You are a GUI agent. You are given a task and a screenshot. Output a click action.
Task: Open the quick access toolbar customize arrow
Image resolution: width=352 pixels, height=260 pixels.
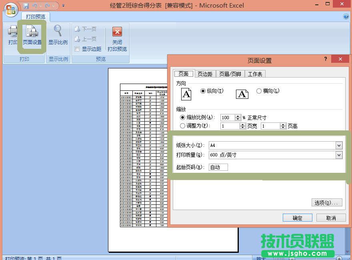[x=63, y=6]
